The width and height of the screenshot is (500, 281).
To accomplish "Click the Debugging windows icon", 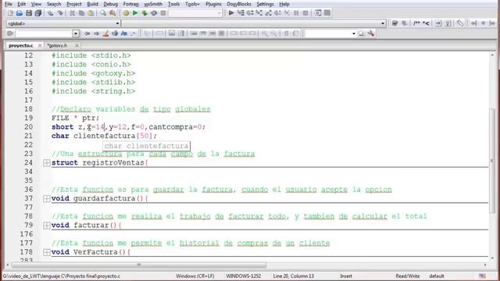I will [318, 13].
